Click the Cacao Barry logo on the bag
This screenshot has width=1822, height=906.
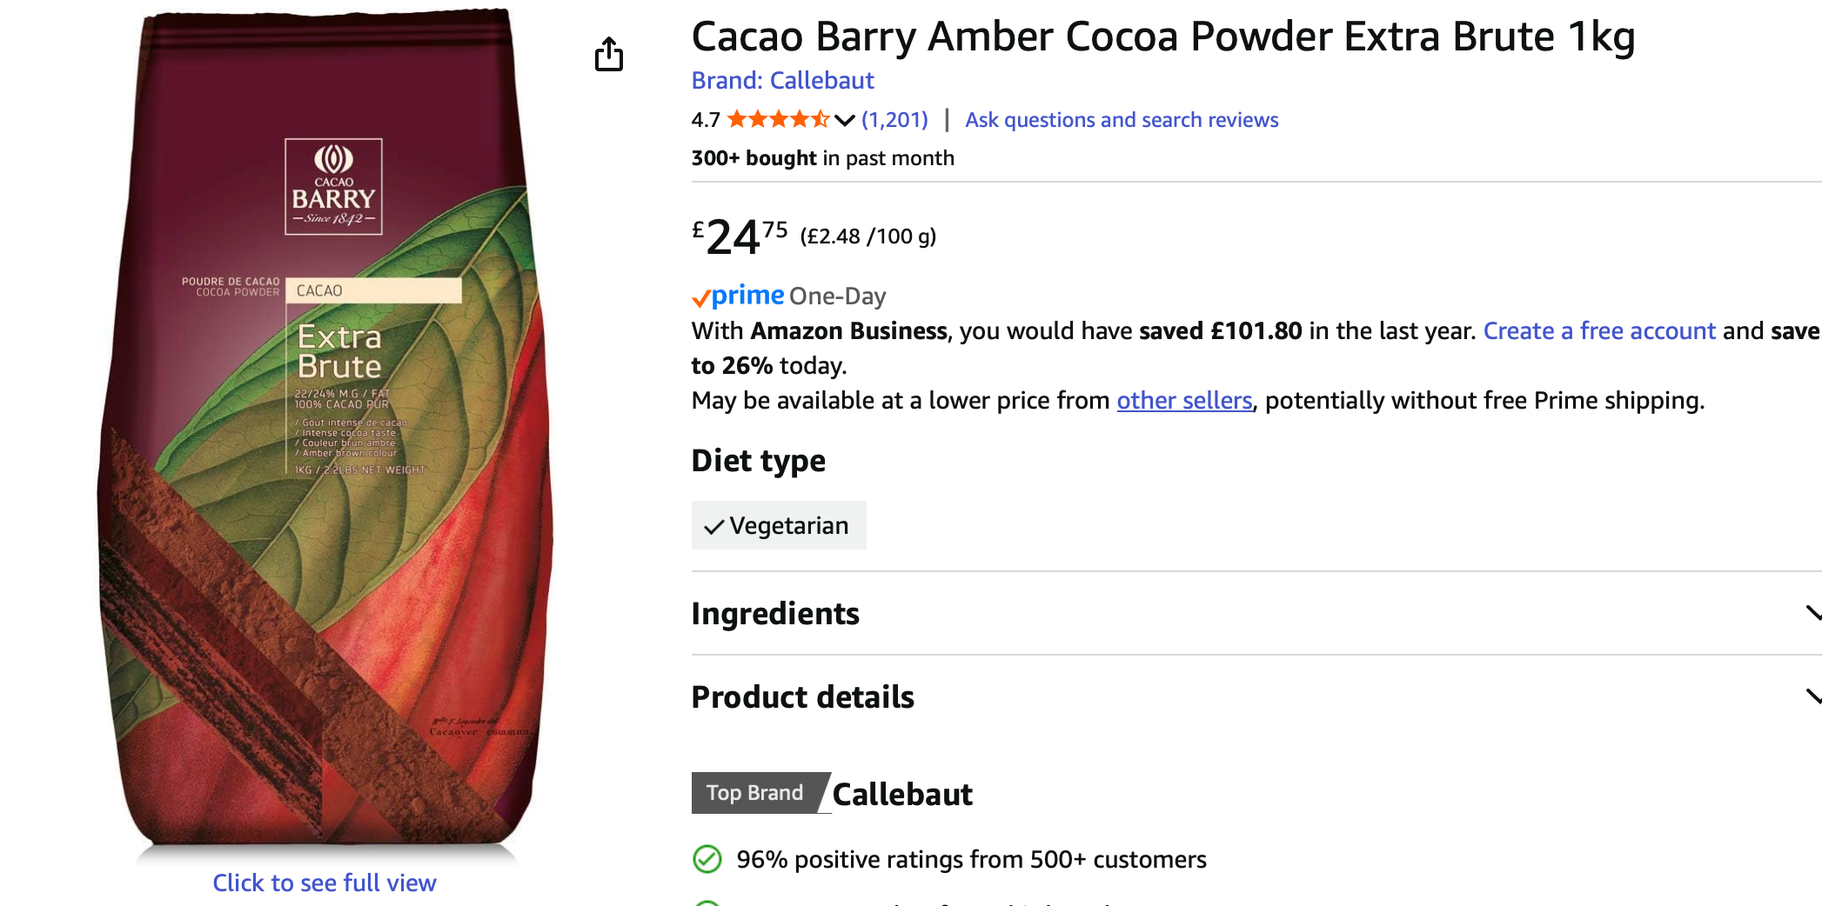(333, 187)
